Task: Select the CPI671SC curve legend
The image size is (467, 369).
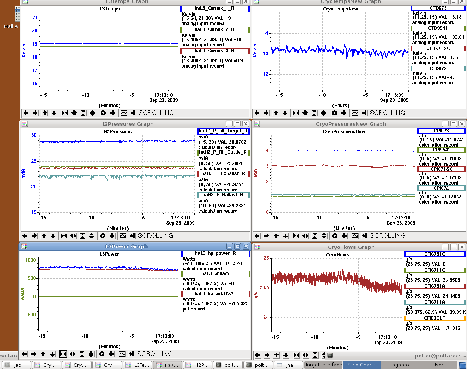Action: coord(442,169)
